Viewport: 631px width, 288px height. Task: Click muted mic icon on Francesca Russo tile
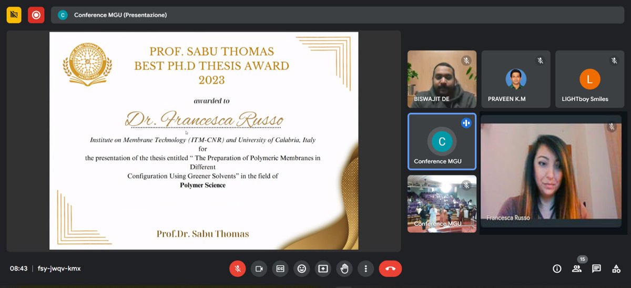(611, 127)
